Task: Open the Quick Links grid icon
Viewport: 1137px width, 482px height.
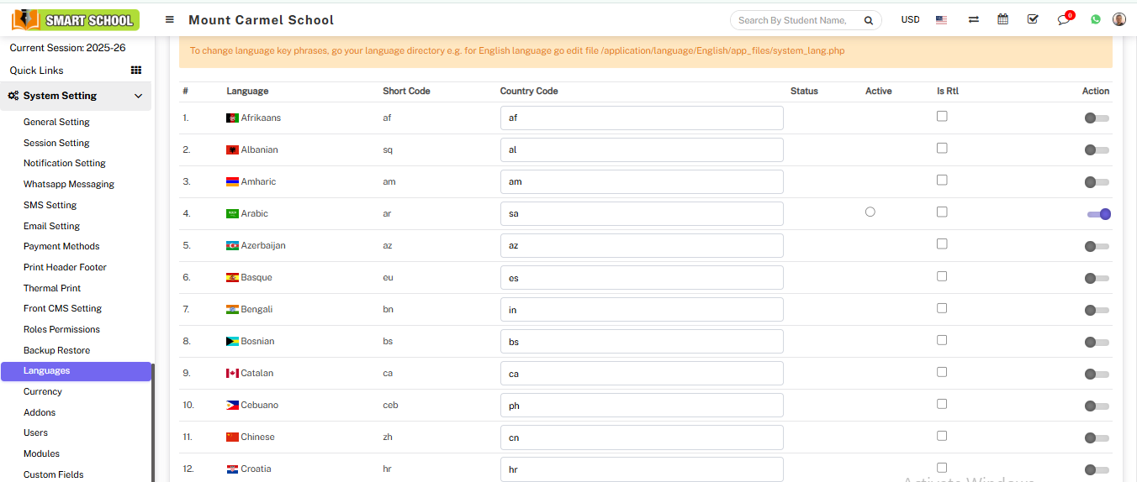Action: 135,71
